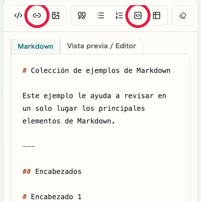
Task: Click the paragraph starting 'Este ejemplo le ayuda'
Action: 94,108
